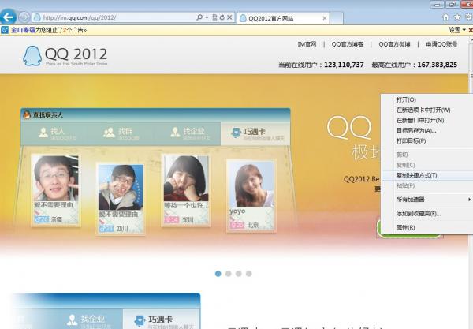Stop loading with the address bar X

229,17
